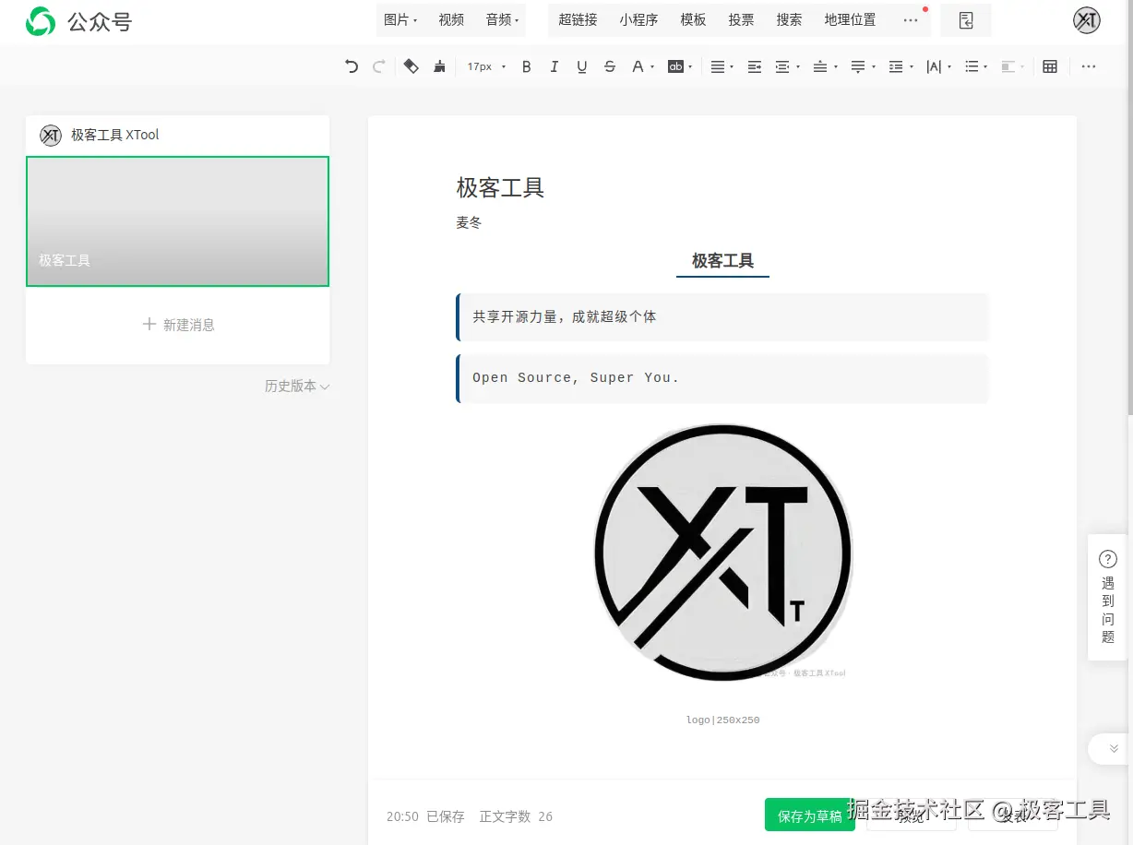Screen dimensions: 1133x845
Task: Toggle underline formatting
Action: (581, 65)
